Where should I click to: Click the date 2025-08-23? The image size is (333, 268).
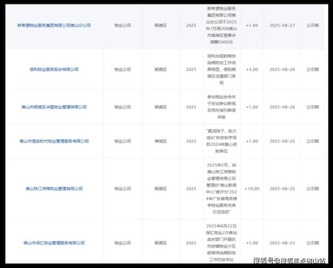(282, 243)
